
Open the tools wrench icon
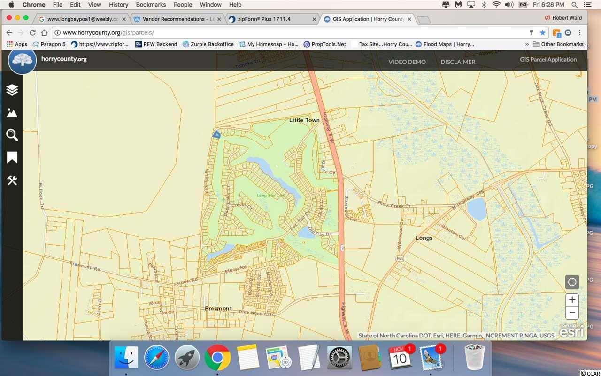coord(12,180)
